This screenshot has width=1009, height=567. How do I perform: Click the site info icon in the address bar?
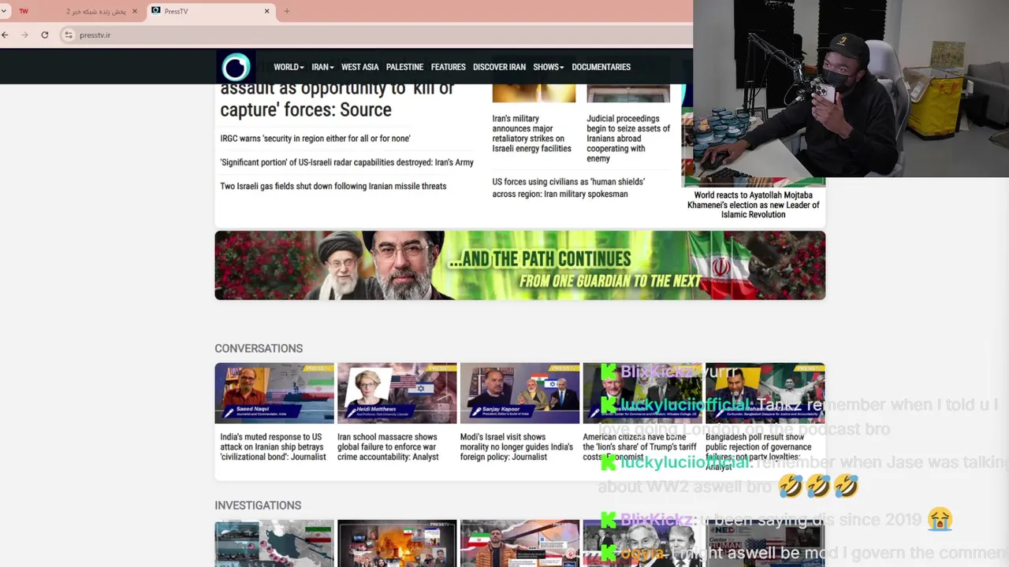point(69,35)
